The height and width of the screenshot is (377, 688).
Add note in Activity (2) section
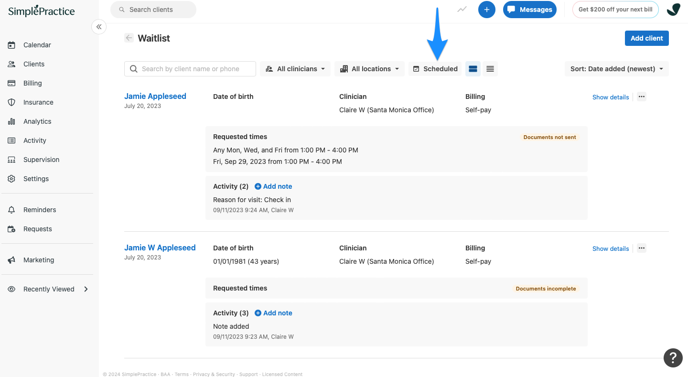[x=273, y=186]
